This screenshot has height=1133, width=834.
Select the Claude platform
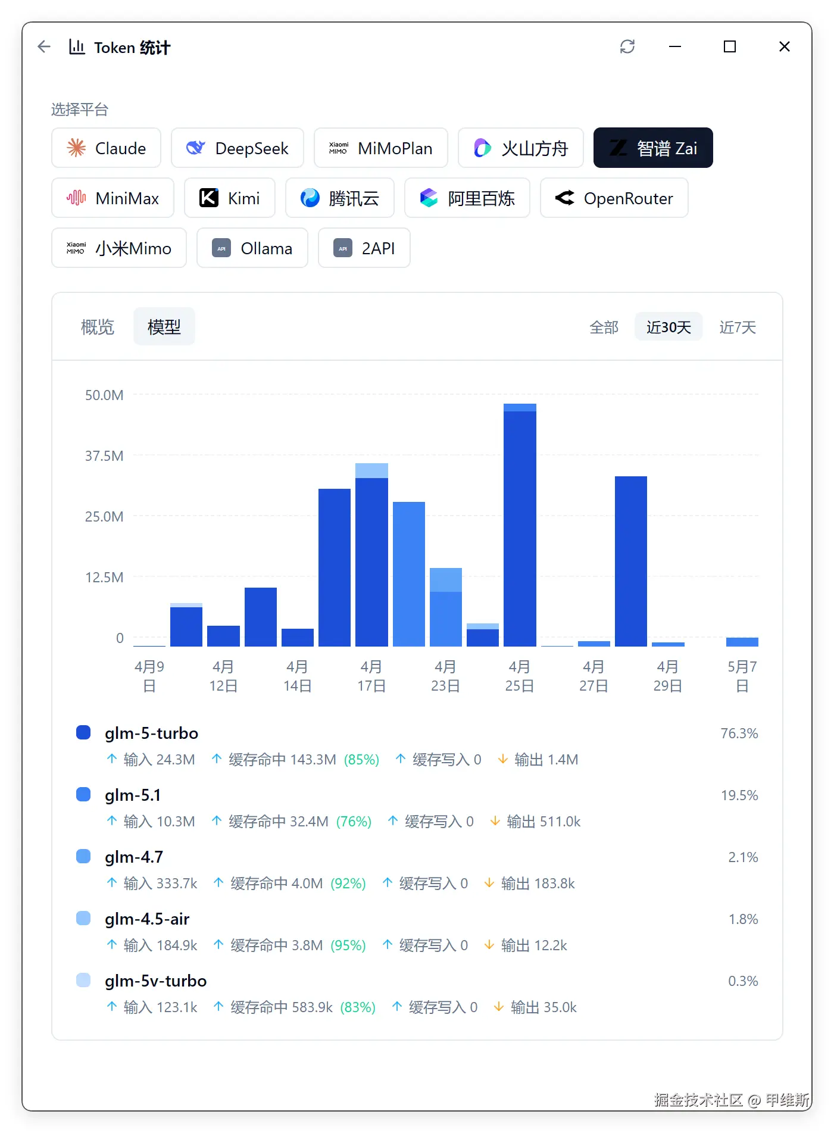pos(107,148)
